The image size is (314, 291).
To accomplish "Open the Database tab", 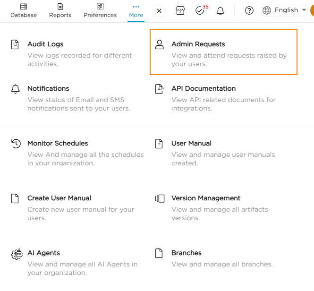I will 23,10.
